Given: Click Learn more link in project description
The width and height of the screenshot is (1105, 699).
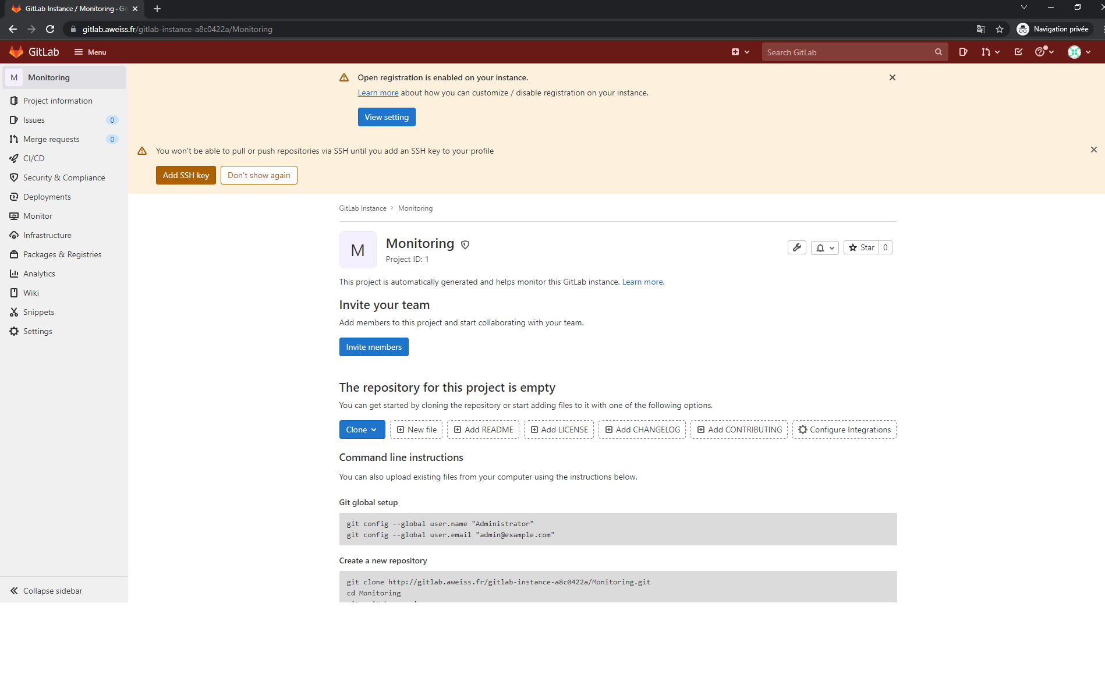Looking at the screenshot, I should pos(643,282).
